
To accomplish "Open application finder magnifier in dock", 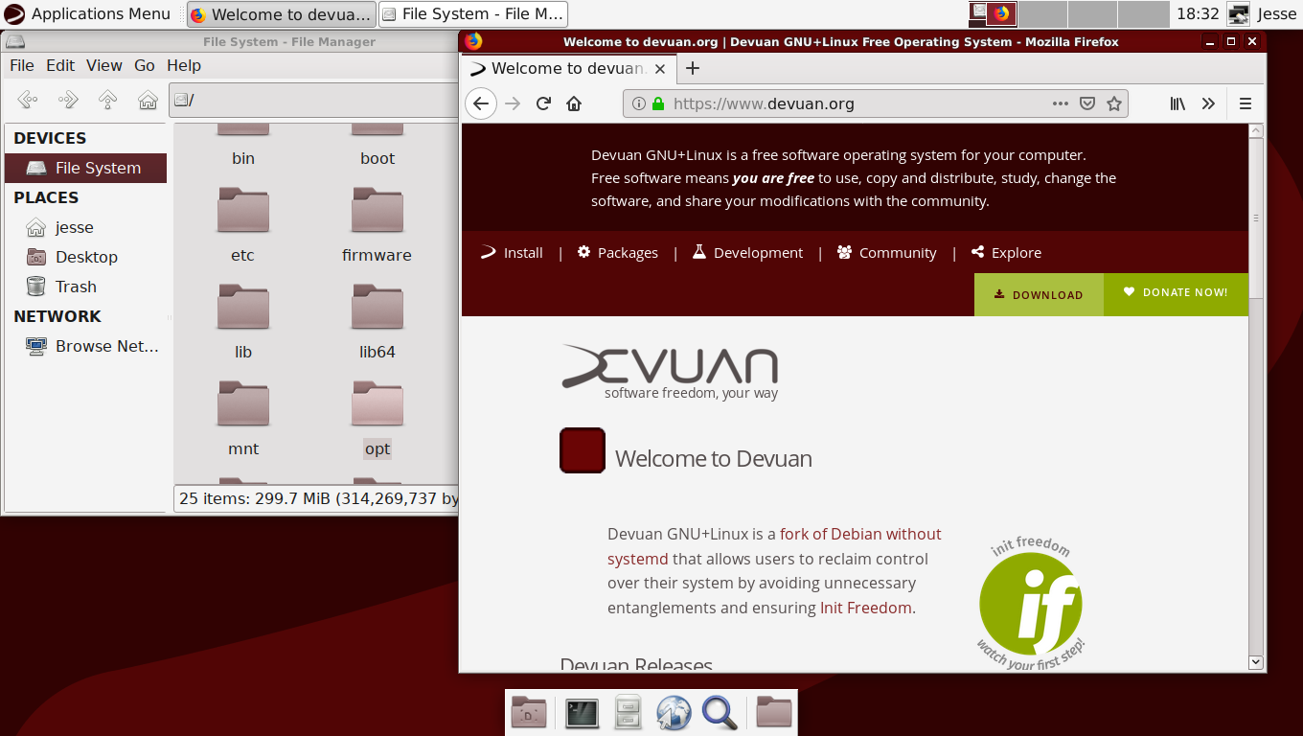I will coord(720,712).
